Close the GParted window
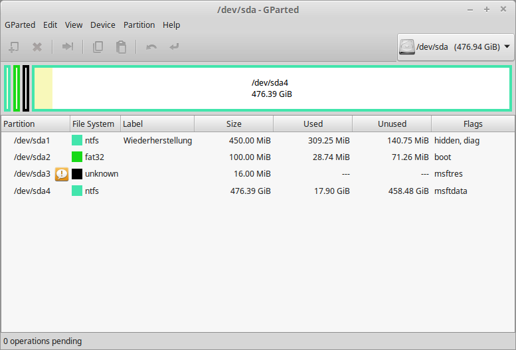 (503, 9)
